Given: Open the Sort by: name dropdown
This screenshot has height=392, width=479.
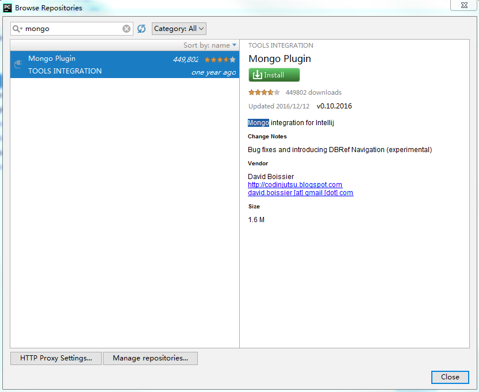Looking at the screenshot, I should tap(210, 45).
